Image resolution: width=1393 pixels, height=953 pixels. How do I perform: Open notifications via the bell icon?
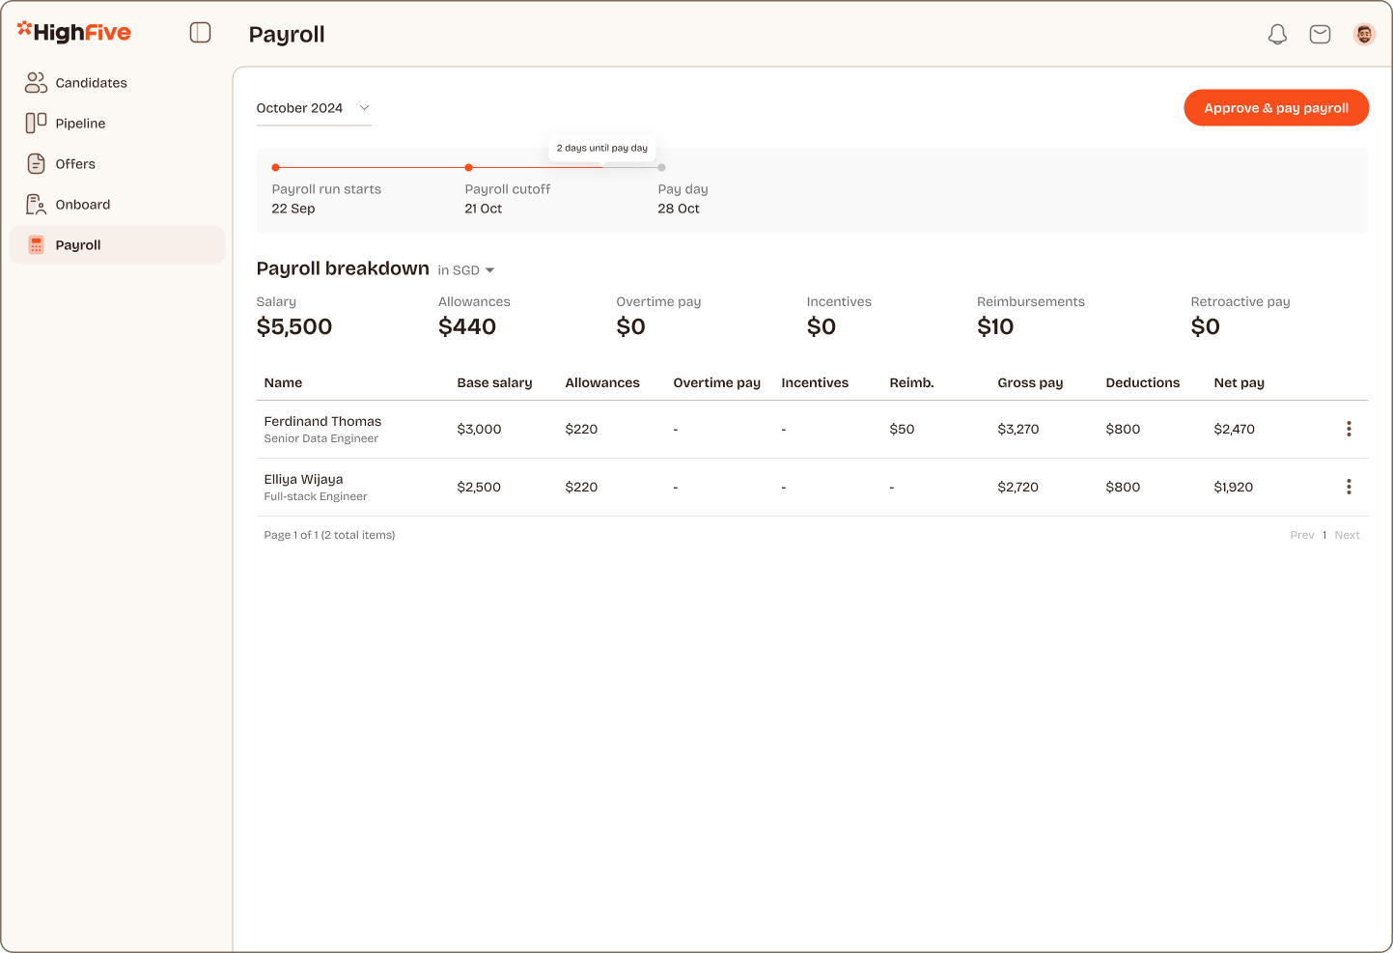(1276, 33)
